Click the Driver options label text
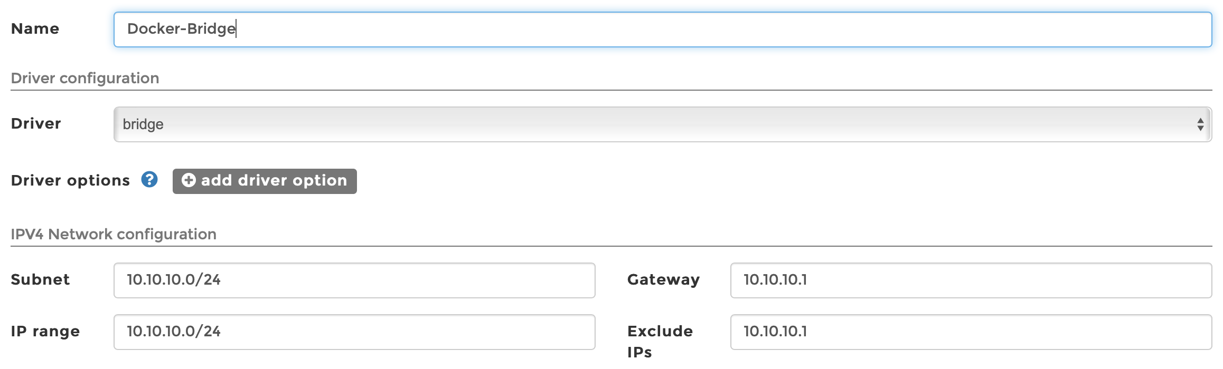The image size is (1223, 369). 70,181
